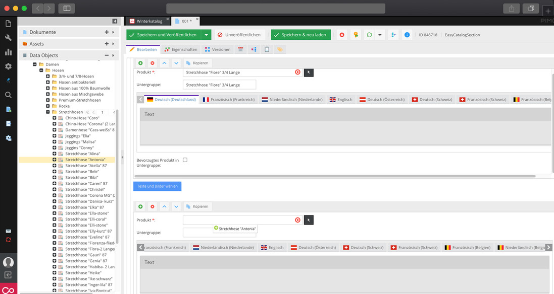Click the green reload icon in toolbar
Image resolution: width=554 pixels, height=294 pixels.
point(369,35)
